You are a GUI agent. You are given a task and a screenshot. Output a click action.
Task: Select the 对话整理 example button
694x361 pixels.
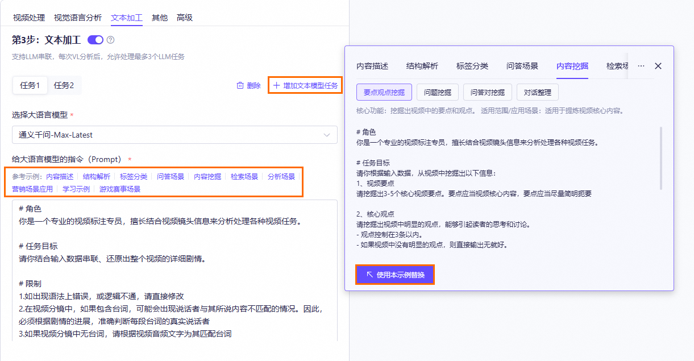coord(538,92)
